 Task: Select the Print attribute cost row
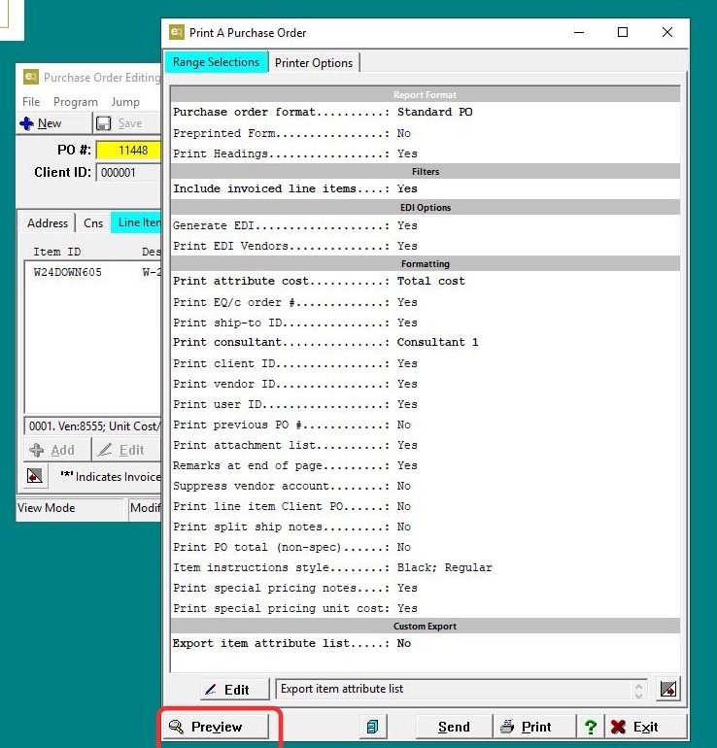coord(425,281)
